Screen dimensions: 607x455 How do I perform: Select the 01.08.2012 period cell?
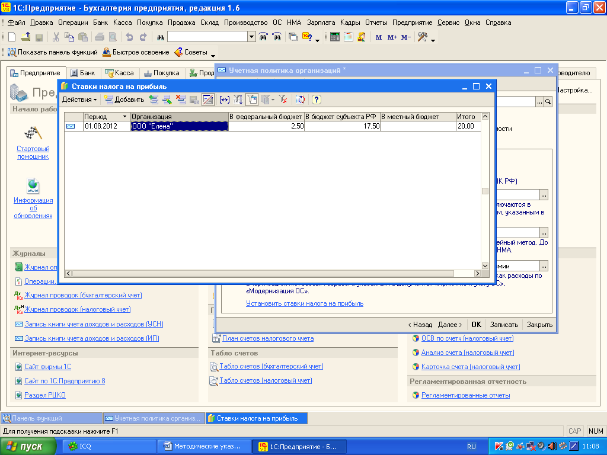pos(107,126)
